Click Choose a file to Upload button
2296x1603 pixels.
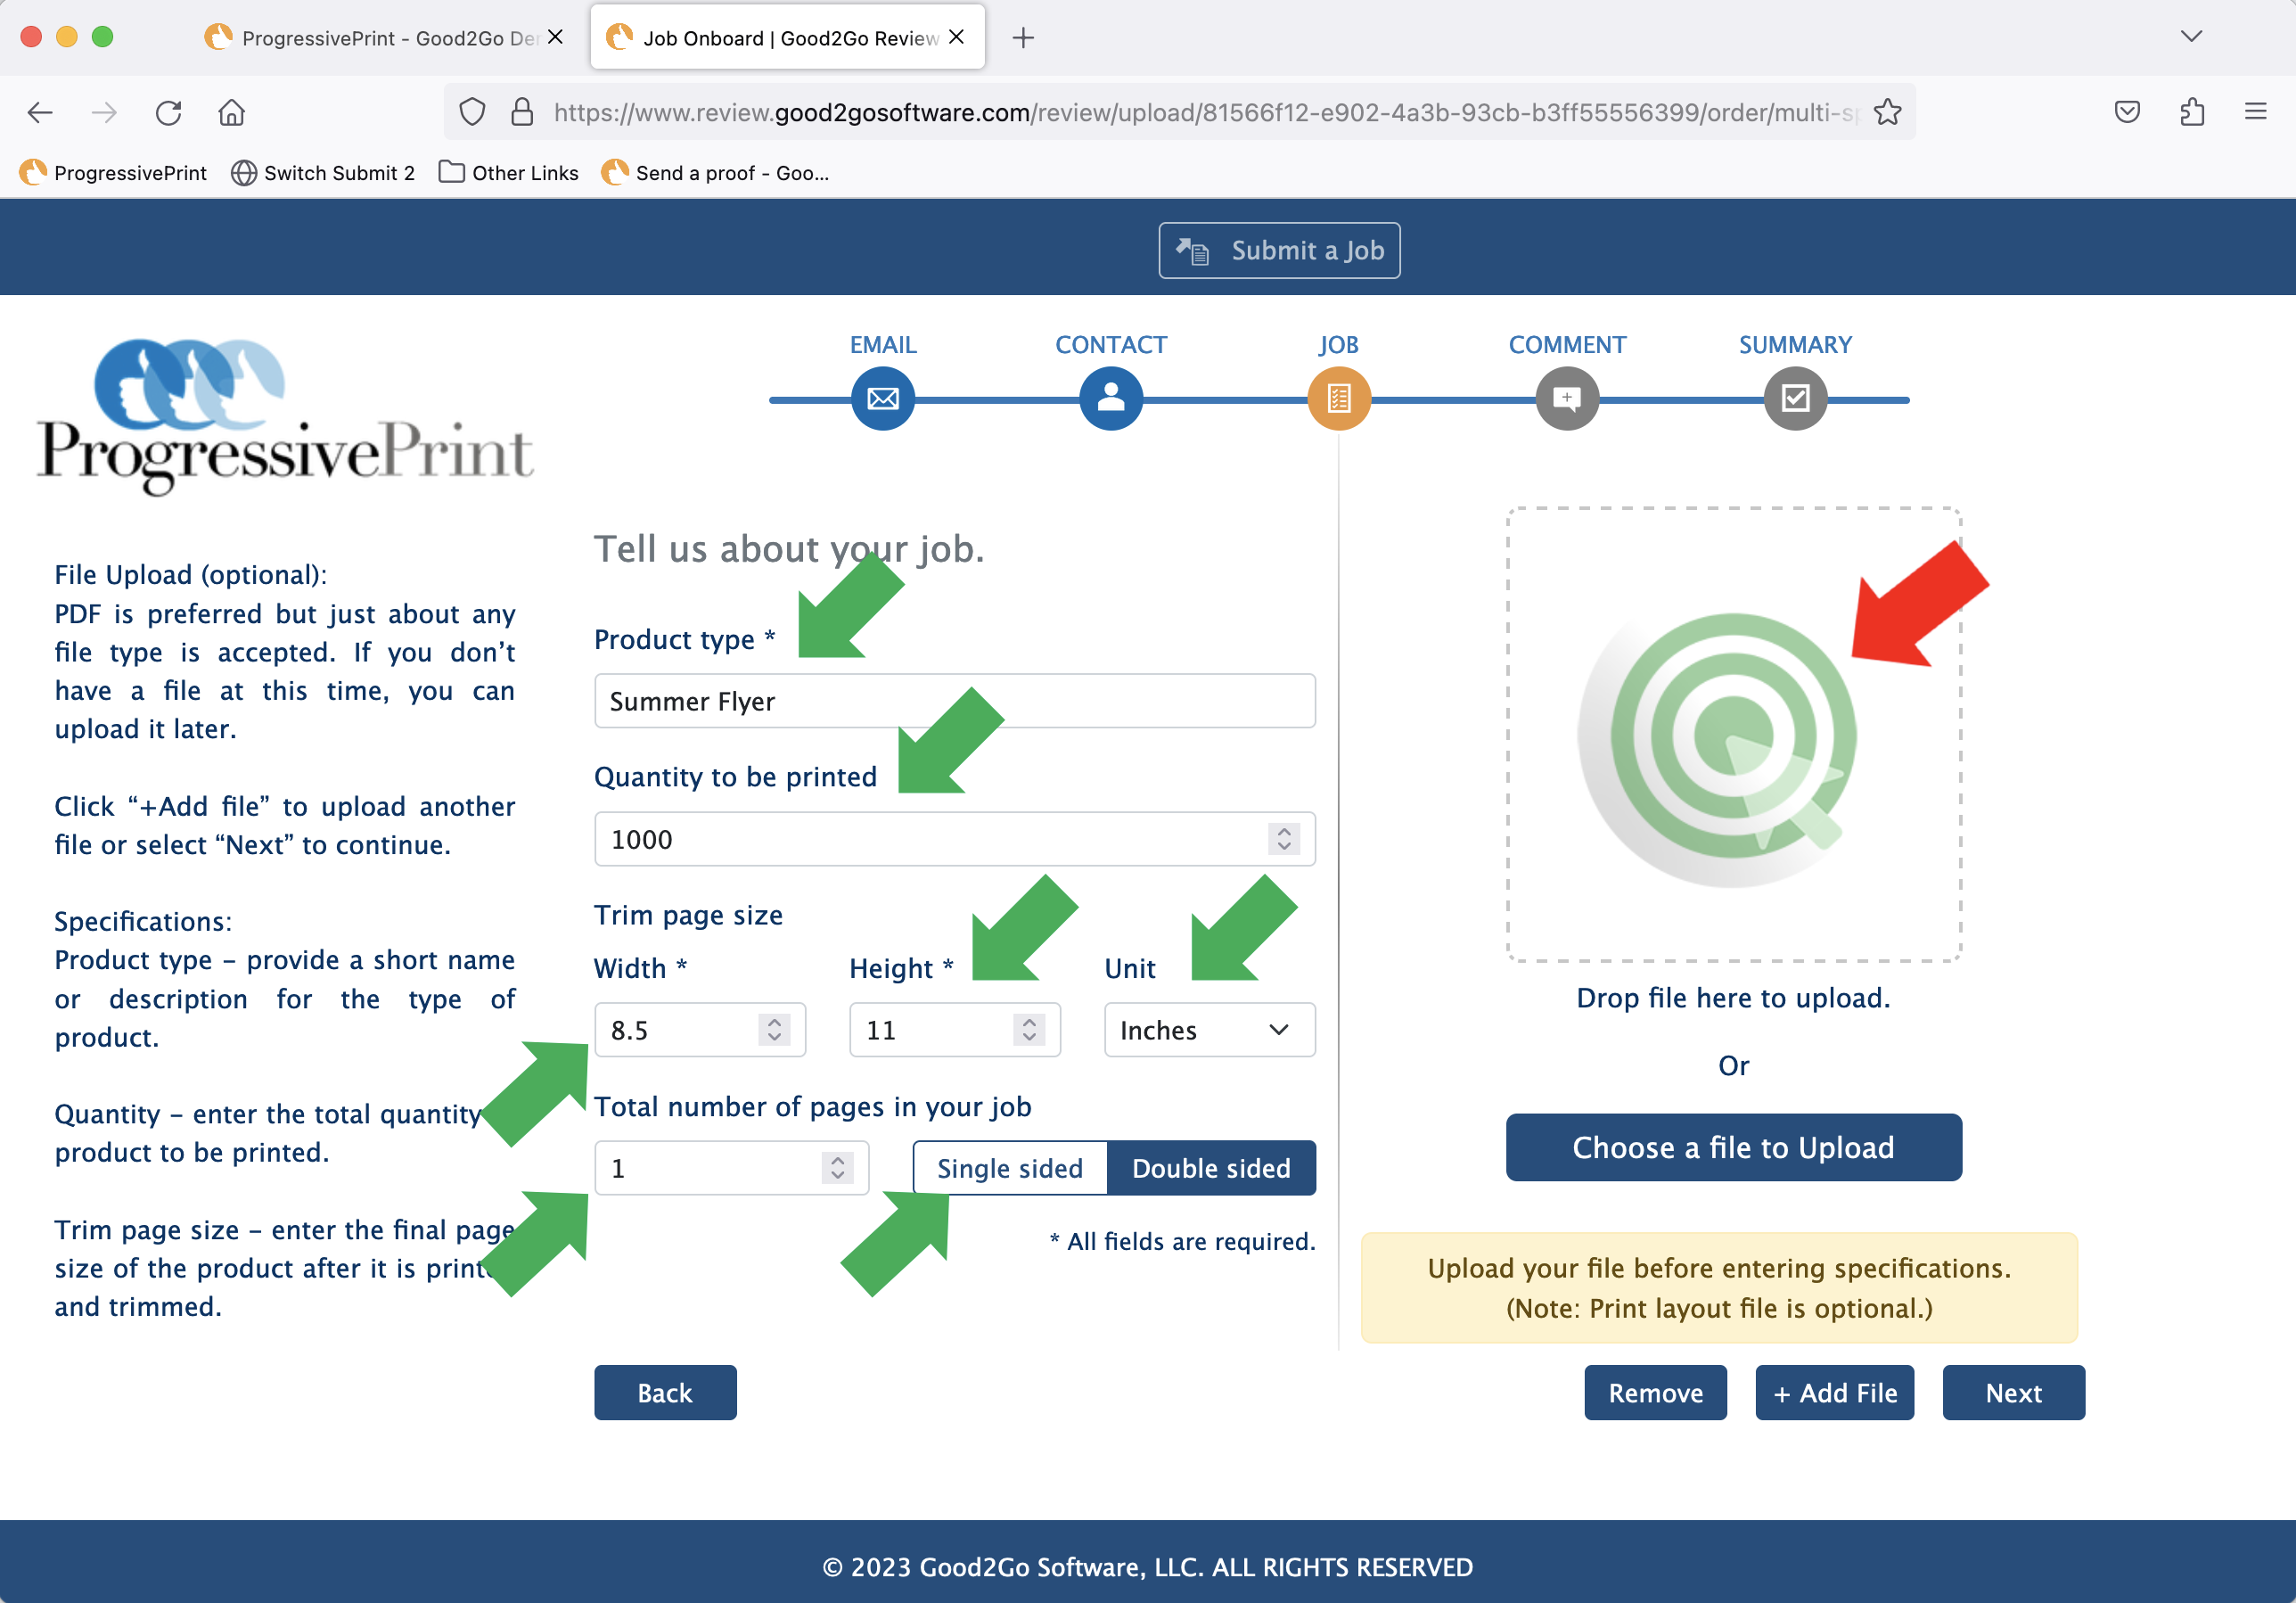1733,1147
